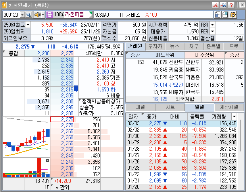Open the 종목별 tab
Image resolution: width=246 pixels, height=192 pixels.
click(213, 47)
